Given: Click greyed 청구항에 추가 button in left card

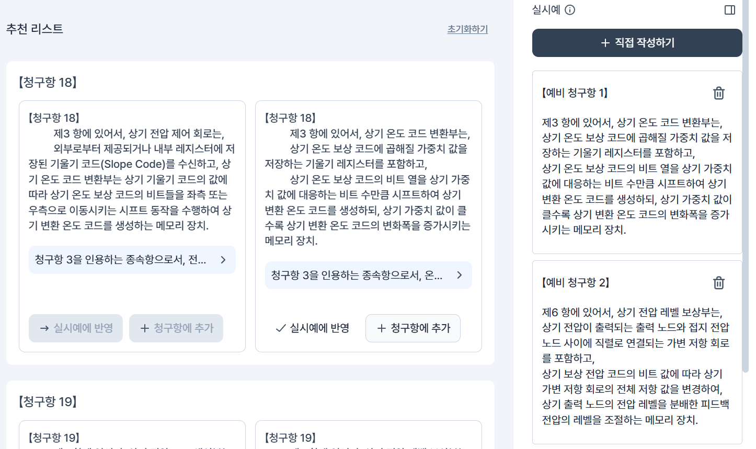Looking at the screenshot, I should pos(176,328).
